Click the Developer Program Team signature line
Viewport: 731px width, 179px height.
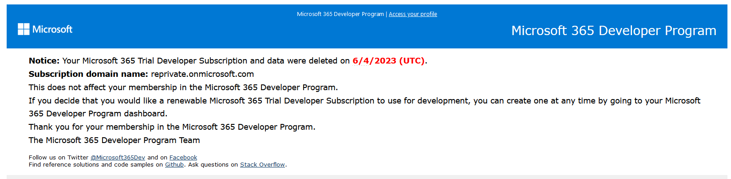115,140
